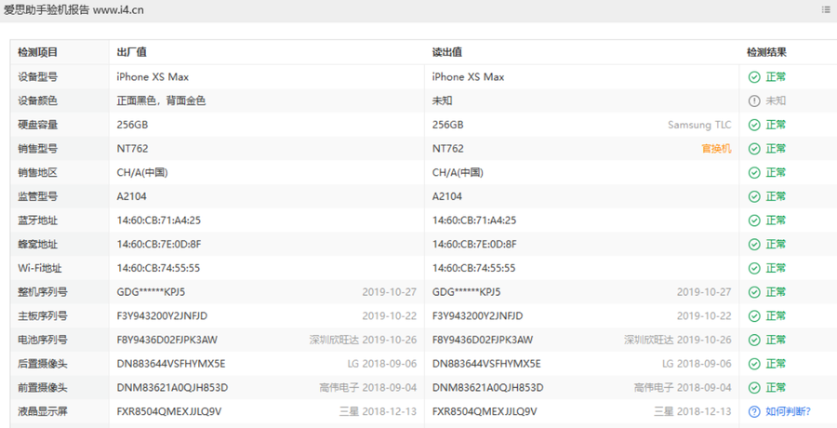Click the green check icon in 设备型号 row
Image resolution: width=837 pixels, height=428 pixels.
[x=754, y=77]
